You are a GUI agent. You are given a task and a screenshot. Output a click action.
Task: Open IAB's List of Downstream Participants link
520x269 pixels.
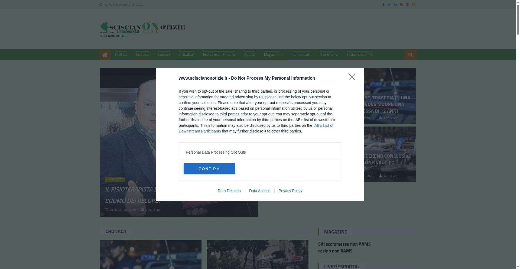click(x=256, y=128)
